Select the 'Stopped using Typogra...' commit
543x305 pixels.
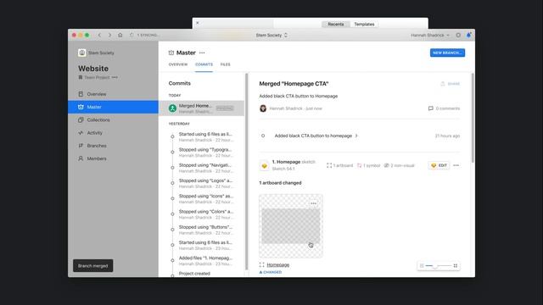point(202,152)
